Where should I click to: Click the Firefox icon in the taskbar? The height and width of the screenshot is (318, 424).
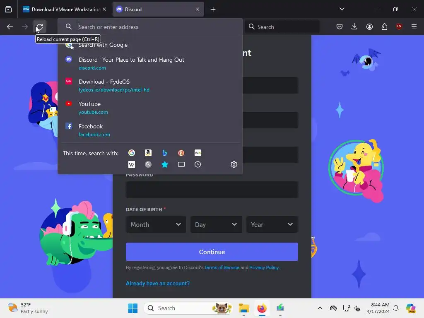[x=262, y=308]
